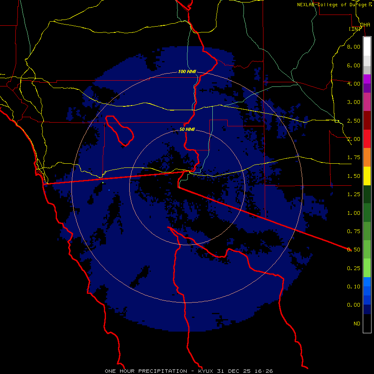
Task: Pick the bright red legend swatch beside 2.00
Action: 367,139
